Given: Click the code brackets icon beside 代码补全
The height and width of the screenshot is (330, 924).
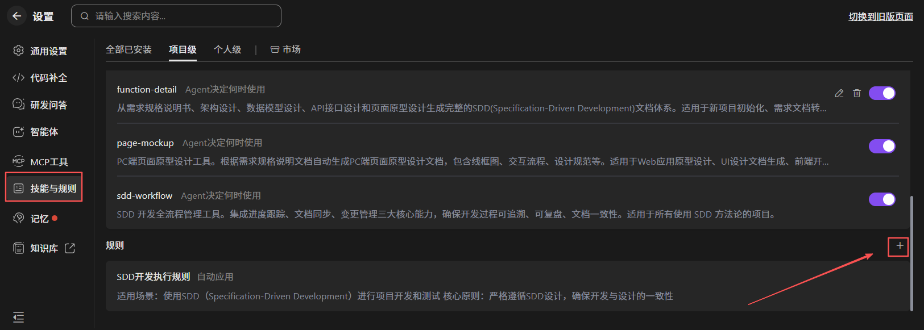Looking at the screenshot, I should [19, 78].
